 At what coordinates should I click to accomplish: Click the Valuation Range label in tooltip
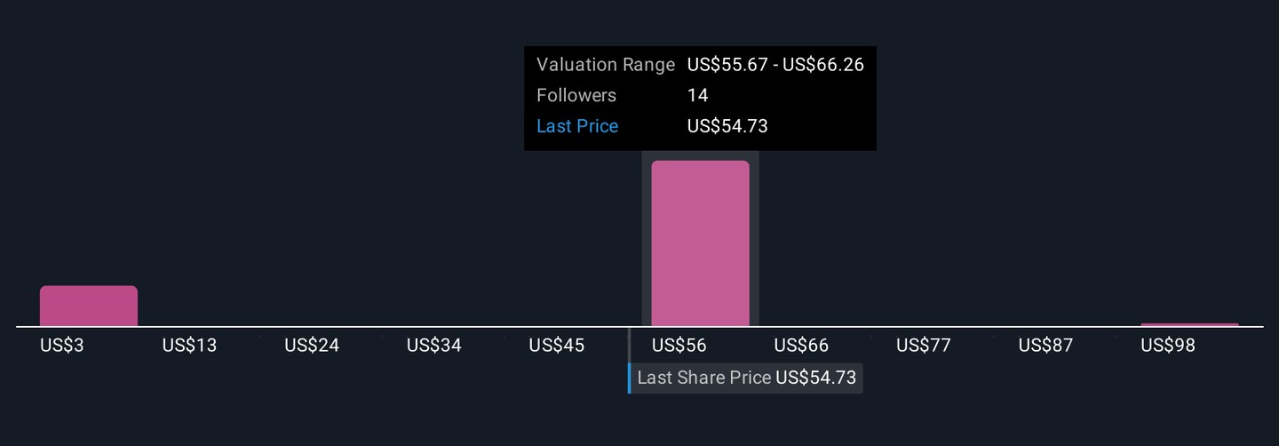pos(607,65)
